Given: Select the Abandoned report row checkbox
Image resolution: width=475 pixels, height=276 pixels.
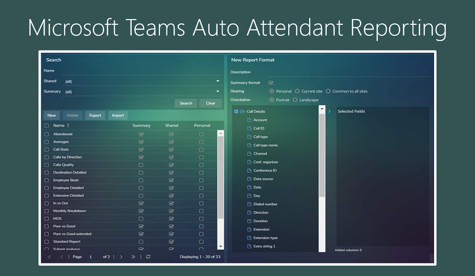Looking at the screenshot, I should [x=46, y=134].
